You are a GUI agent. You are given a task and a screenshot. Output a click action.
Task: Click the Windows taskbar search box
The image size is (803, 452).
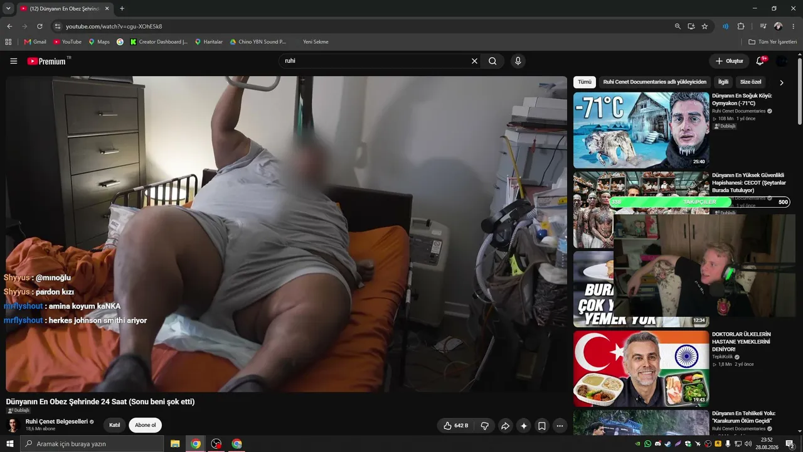coord(92,444)
